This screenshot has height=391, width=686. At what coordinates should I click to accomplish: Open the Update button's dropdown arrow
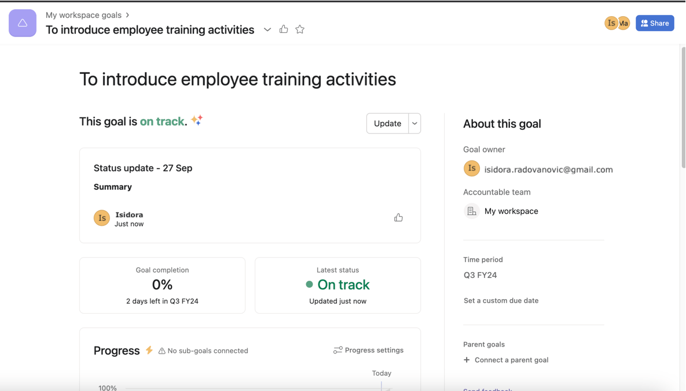tap(414, 123)
